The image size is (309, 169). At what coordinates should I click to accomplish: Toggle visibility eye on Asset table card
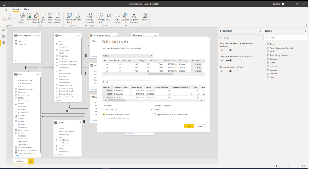click(x=78, y=35)
